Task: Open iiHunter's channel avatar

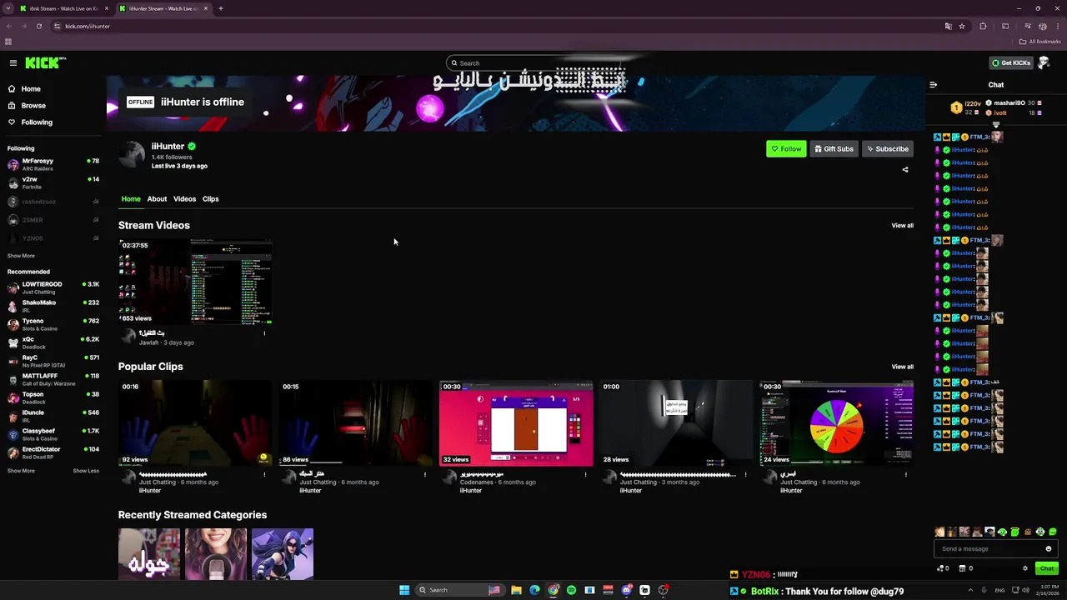Action: pyautogui.click(x=132, y=155)
